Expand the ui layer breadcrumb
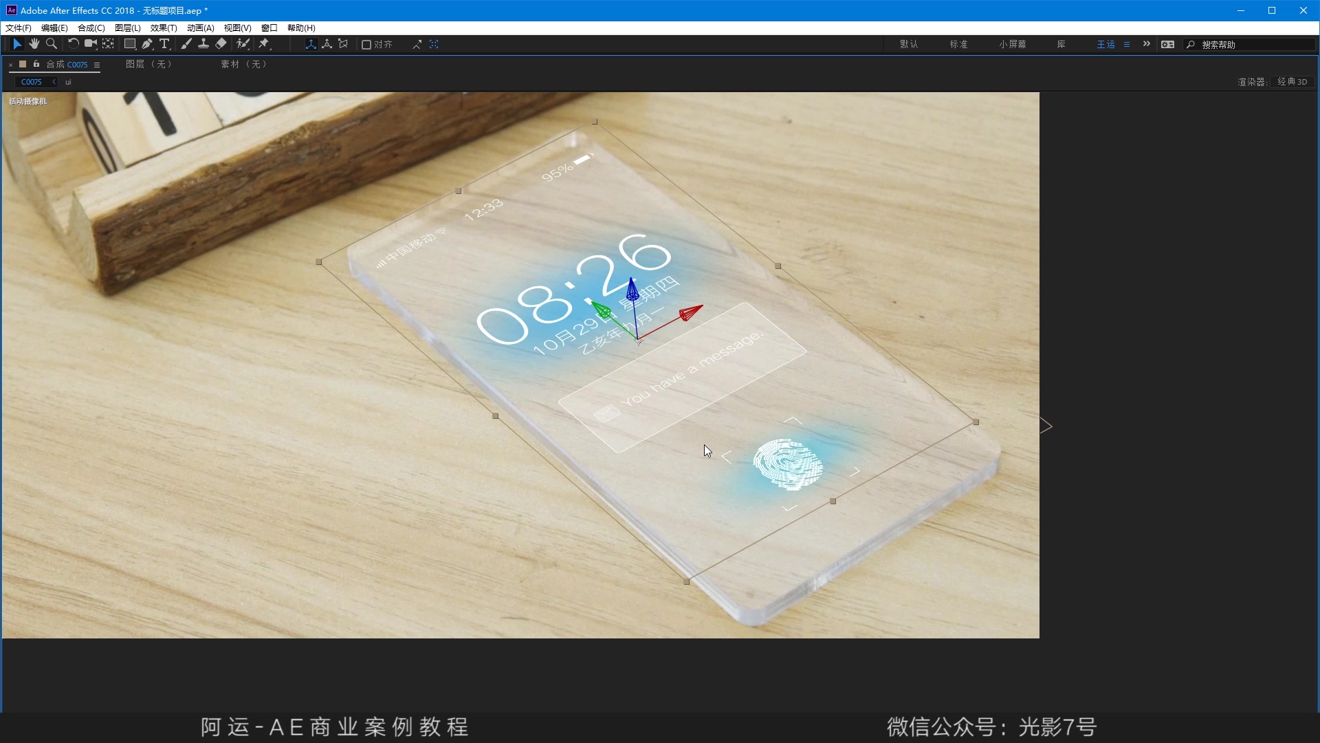1320x743 pixels. [69, 82]
